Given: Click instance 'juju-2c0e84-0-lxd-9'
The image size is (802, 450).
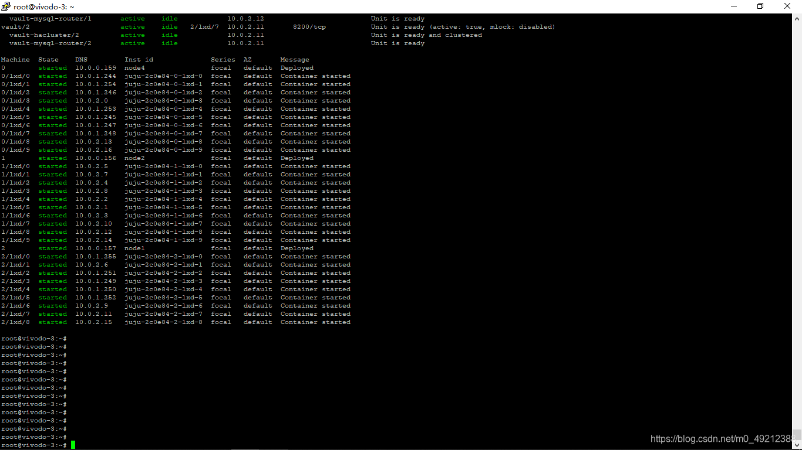Looking at the screenshot, I should tap(163, 150).
